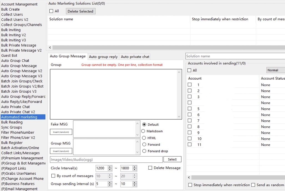This screenshot has width=285, height=191.
Task: Tick Stop immediately when restriction checkbox
Action: [x=190, y=185]
